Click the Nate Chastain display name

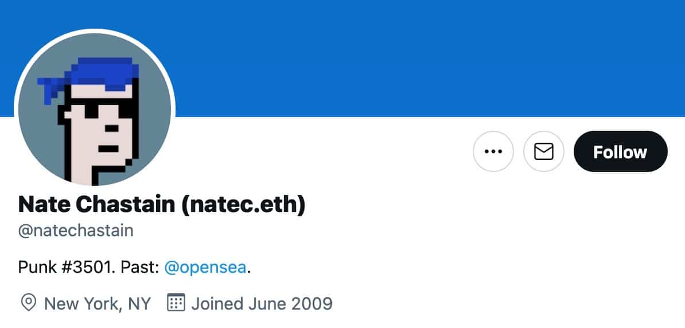(96, 204)
